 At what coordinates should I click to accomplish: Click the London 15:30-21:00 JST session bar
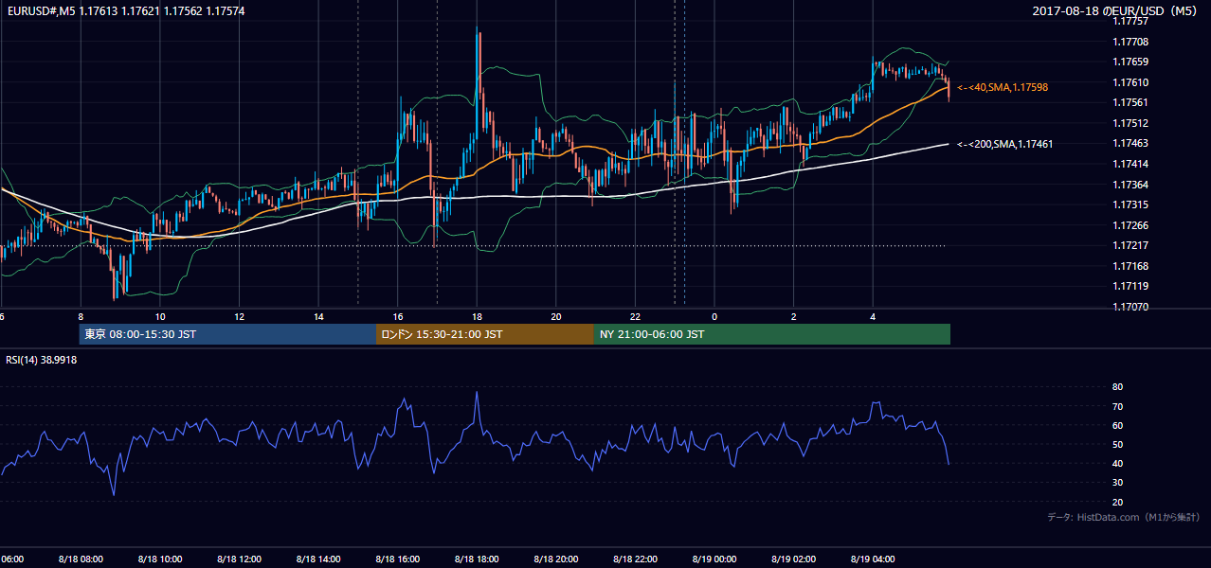pyautogui.click(x=485, y=334)
